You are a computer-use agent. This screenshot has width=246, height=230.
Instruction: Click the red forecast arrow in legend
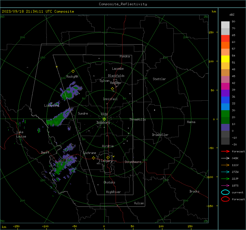click(225, 151)
